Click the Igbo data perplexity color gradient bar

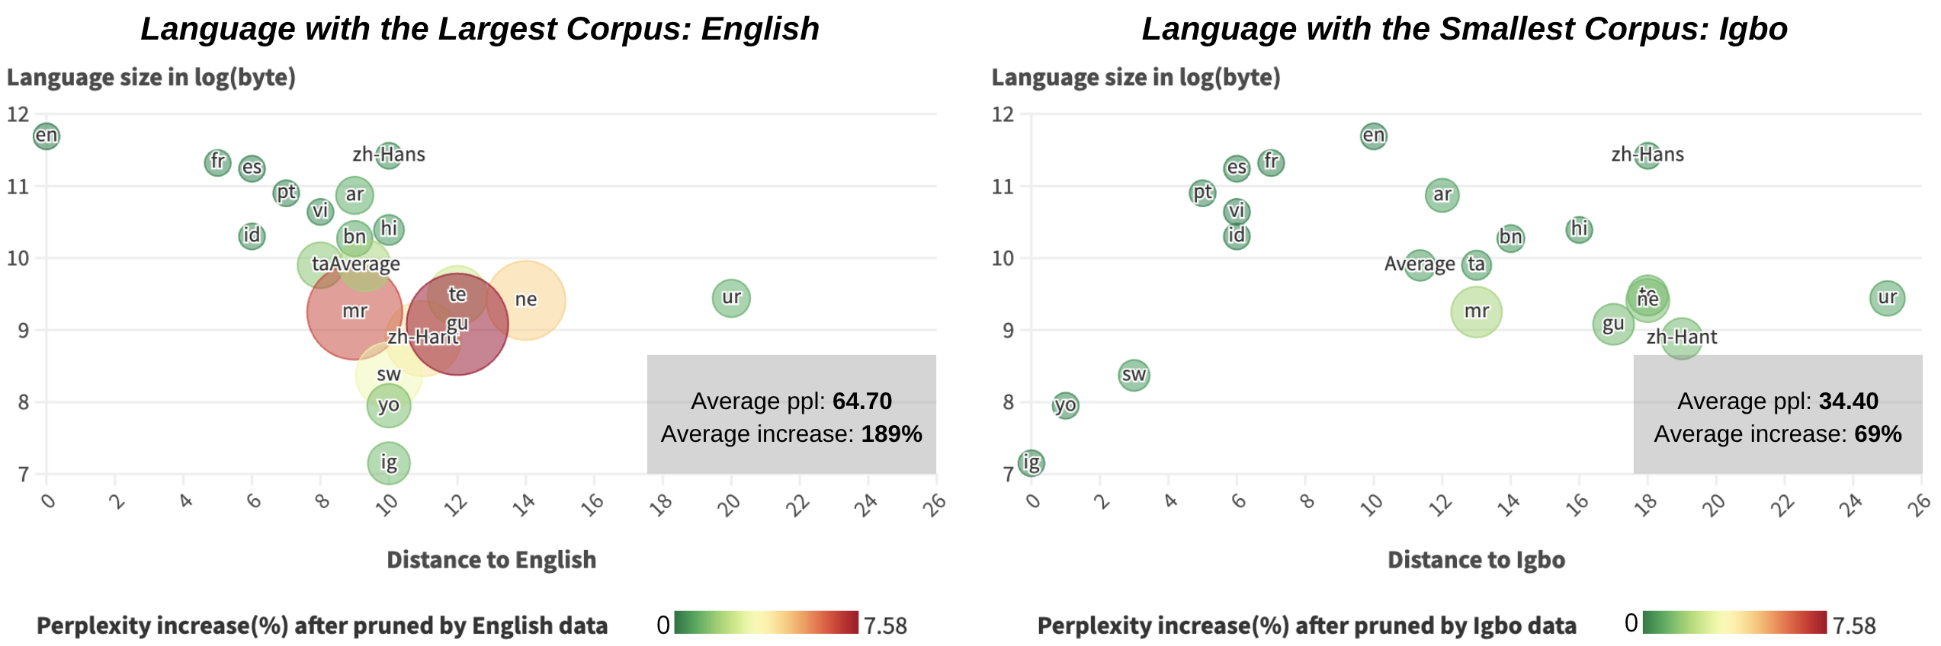pos(1734,622)
